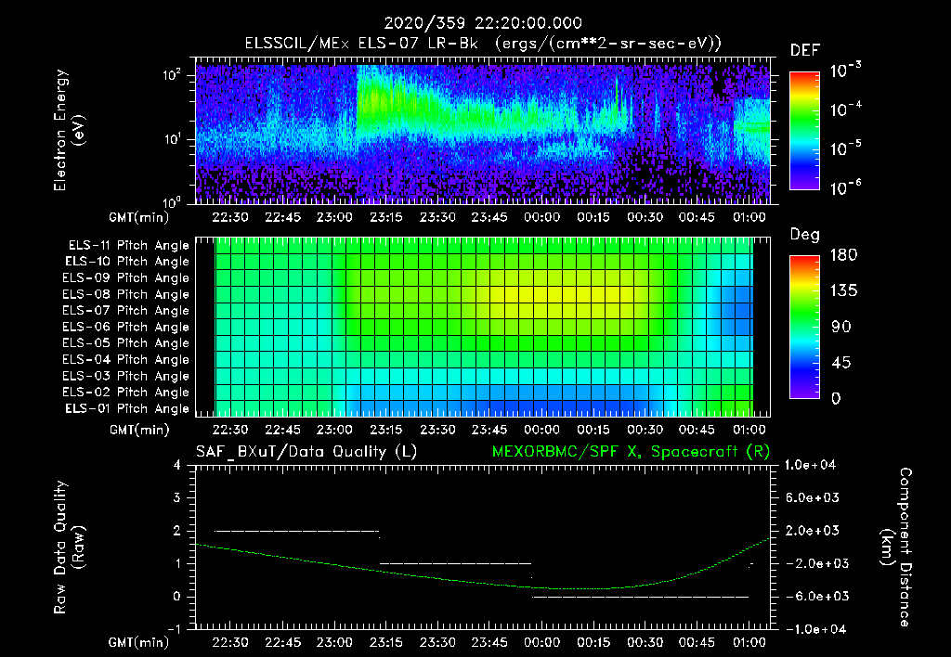Select the 'ELS-03 Pitch Angle' row label
The width and height of the screenshot is (951, 657).
click(x=126, y=376)
